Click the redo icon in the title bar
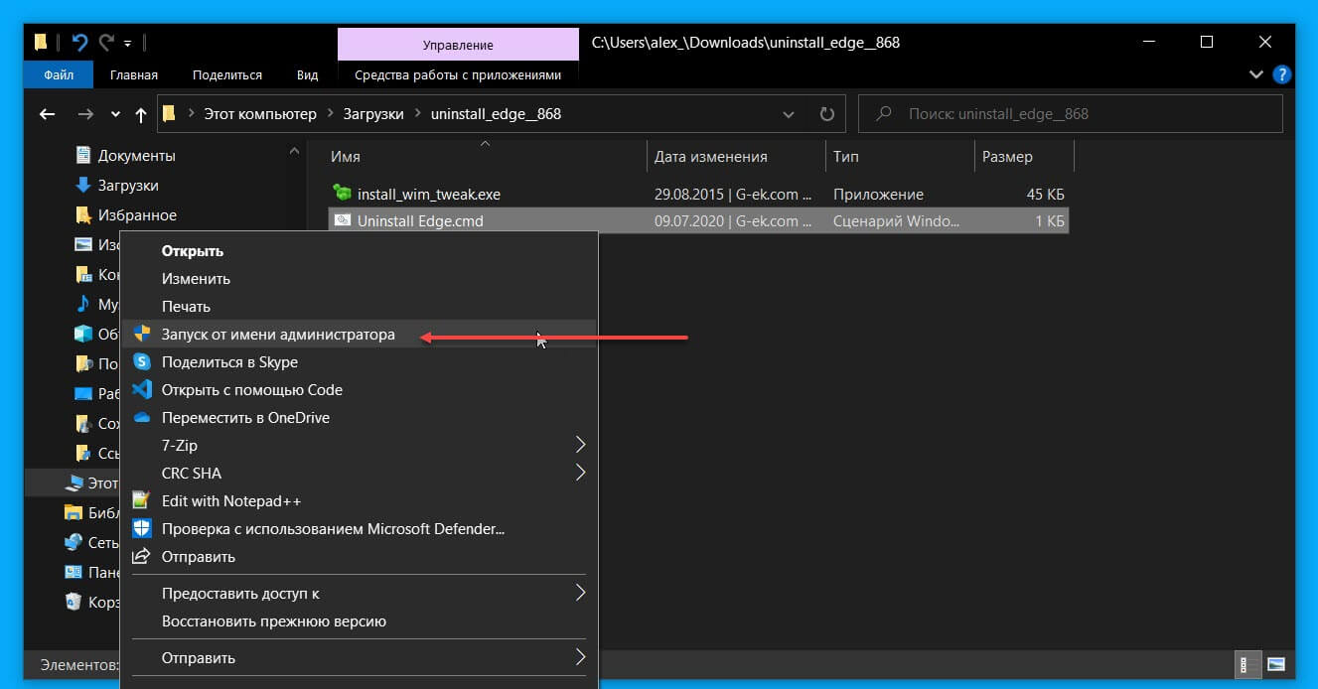The width and height of the screenshot is (1318, 689). tap(107, 43)
